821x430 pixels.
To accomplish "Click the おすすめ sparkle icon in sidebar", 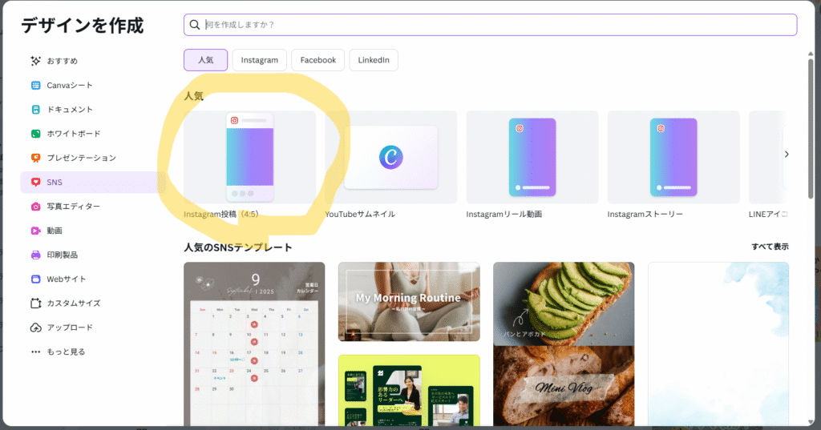I will pyautogui.click(x=35, y=61).
